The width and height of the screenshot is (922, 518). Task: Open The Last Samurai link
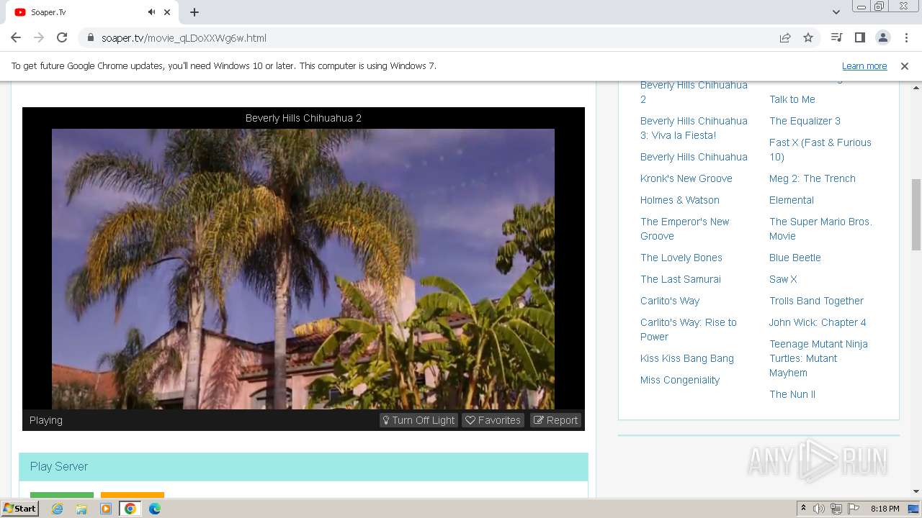coord(681,279)
